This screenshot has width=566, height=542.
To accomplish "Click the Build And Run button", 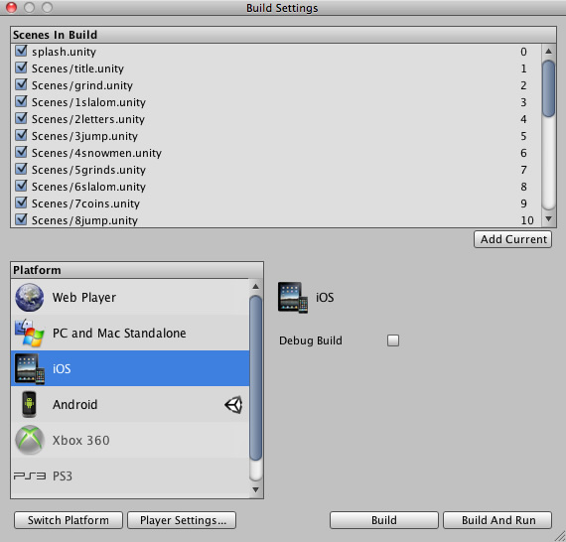I will [x=497, y=520].
